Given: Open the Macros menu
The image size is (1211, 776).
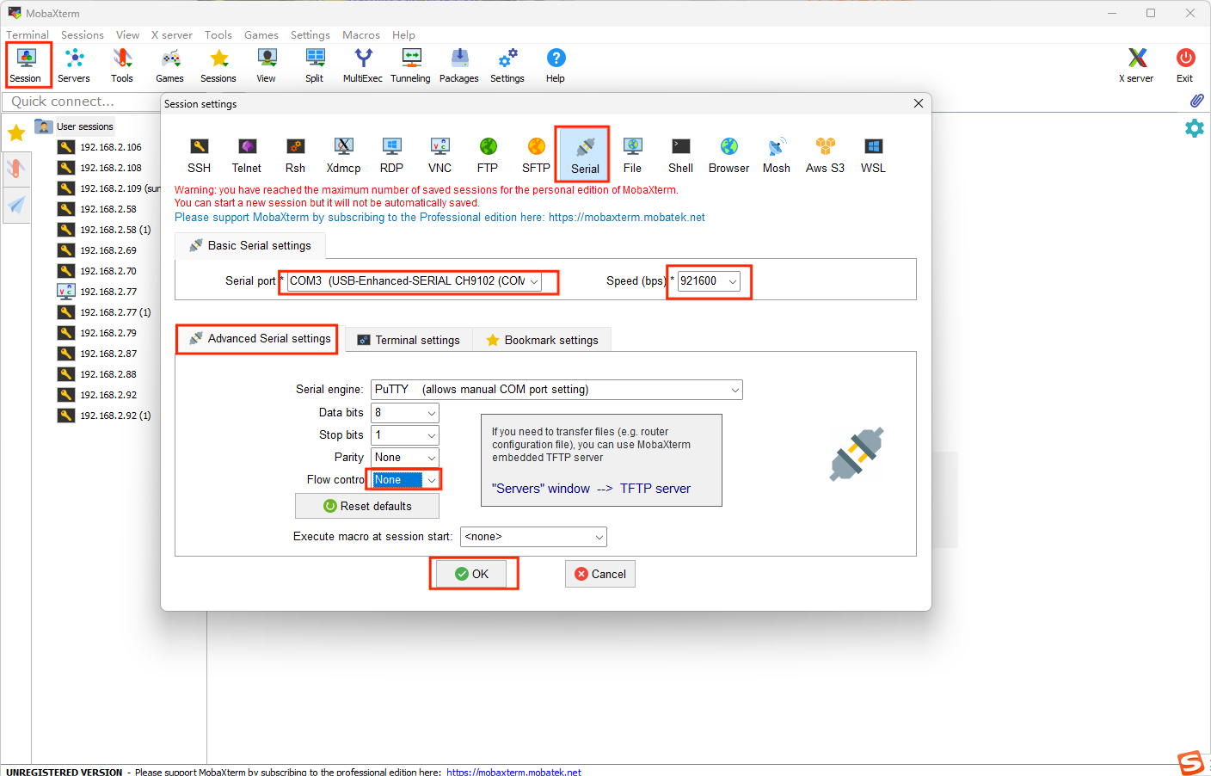Looking at the screenshot, I should (x=361, y=35).
